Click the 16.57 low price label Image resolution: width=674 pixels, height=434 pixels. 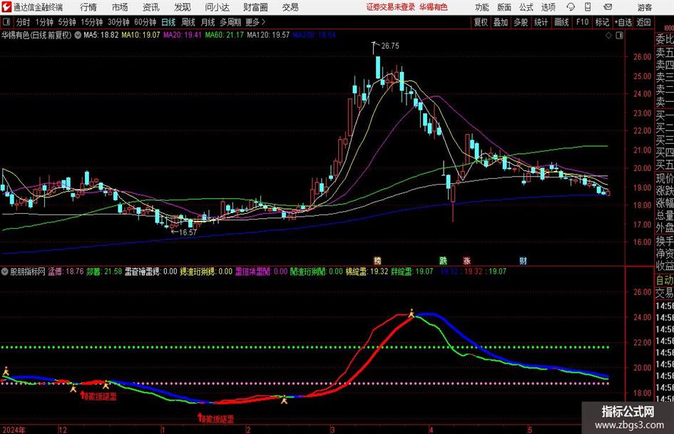click(188, 232)
